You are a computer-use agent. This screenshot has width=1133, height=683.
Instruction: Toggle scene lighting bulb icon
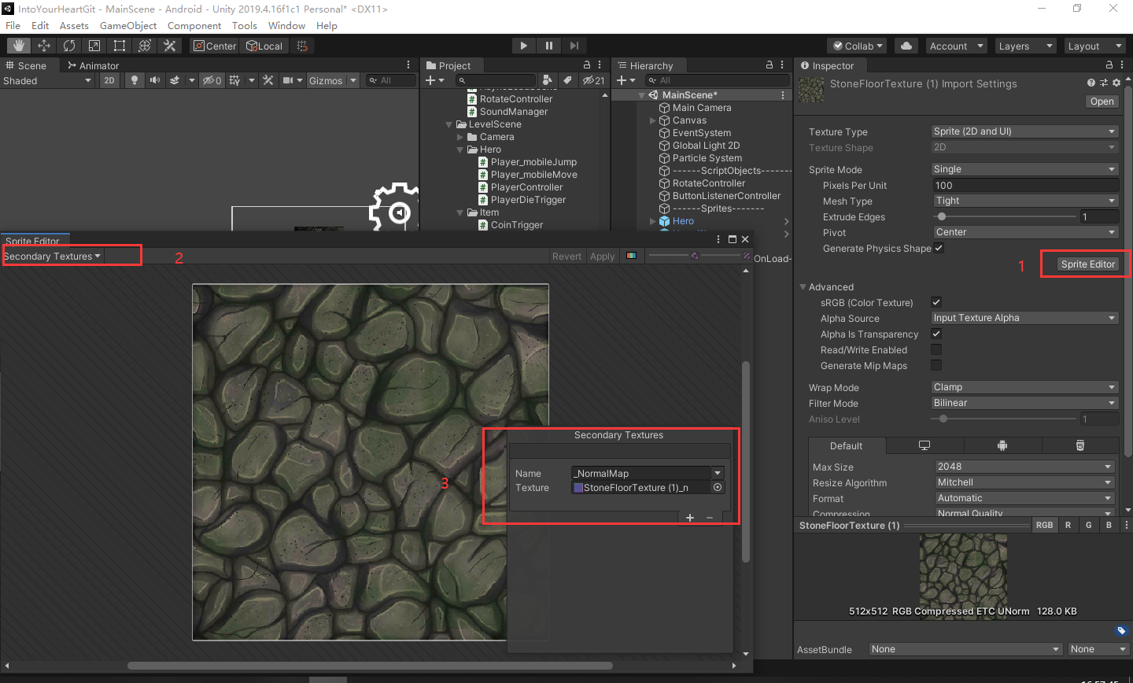click(x=135, y=80)
